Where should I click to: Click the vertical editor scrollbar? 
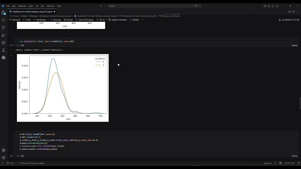(300, 103)
